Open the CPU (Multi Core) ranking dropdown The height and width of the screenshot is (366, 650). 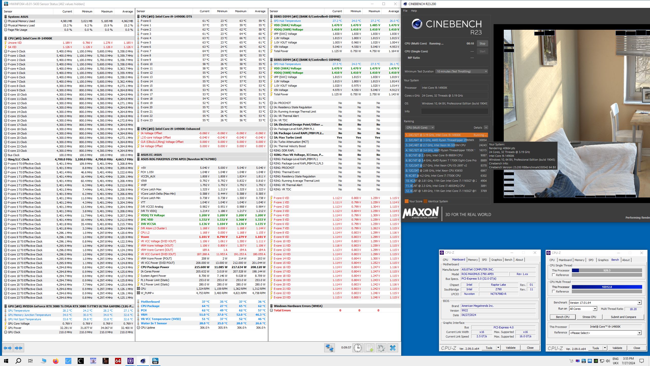tap(419, 128)
